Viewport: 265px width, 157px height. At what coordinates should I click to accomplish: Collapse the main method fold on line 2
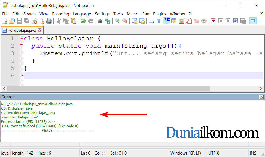[22, 46]
